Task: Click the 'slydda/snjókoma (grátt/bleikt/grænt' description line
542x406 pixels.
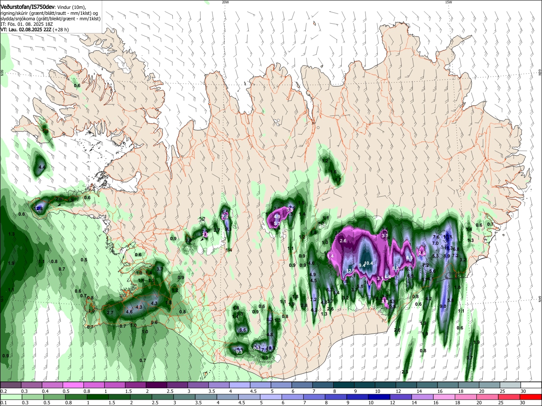Action: (x=50, y=19)
